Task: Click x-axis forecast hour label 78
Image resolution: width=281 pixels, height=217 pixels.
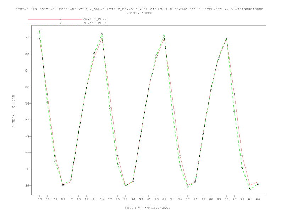Action: click(x=242, y=199)
